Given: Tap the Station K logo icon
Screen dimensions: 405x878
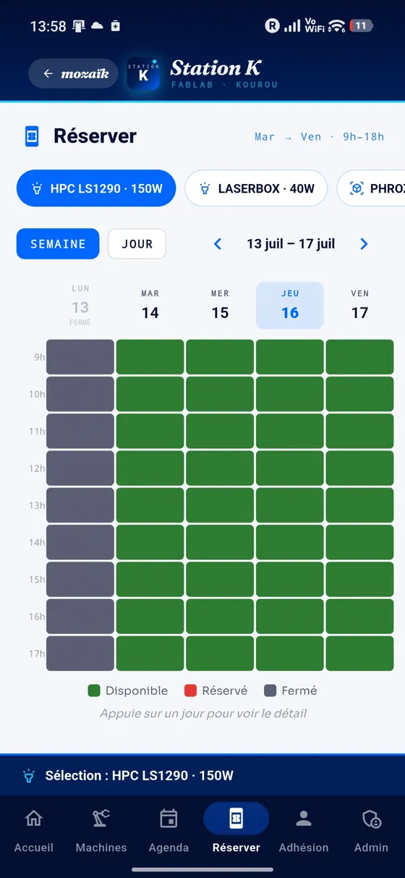Looking at the screenshot, I should click(143, 73).
